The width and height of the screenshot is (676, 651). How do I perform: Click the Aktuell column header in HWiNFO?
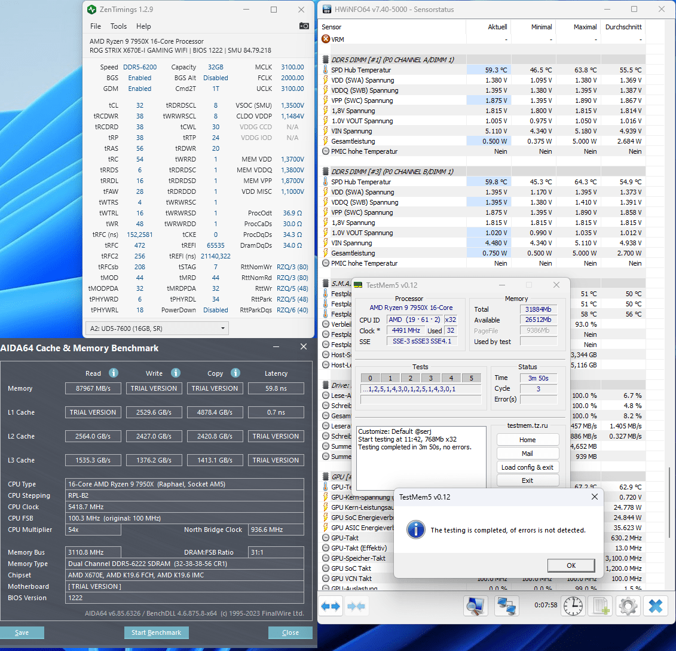[x=497, y=27]
